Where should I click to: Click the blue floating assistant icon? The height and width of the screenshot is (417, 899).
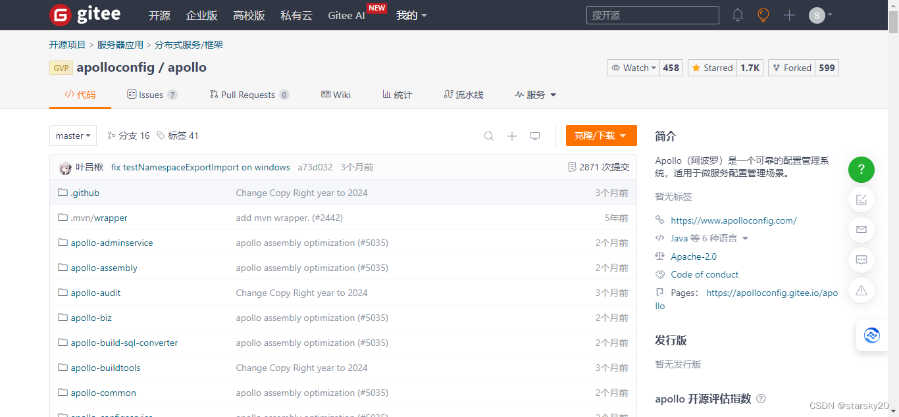872,335
